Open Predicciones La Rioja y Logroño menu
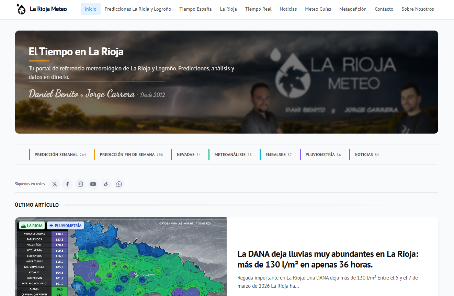This screenshot has width=454, height=296. 138,9
